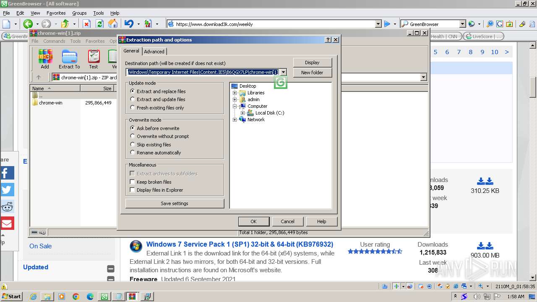Collapse the Computer tree node
The image size is (537, 302).
[235, 106]
